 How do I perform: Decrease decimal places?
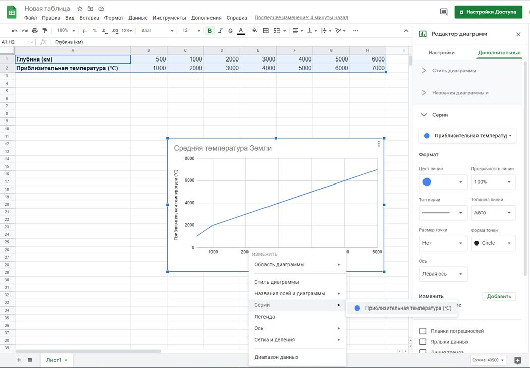coord(105,31)
